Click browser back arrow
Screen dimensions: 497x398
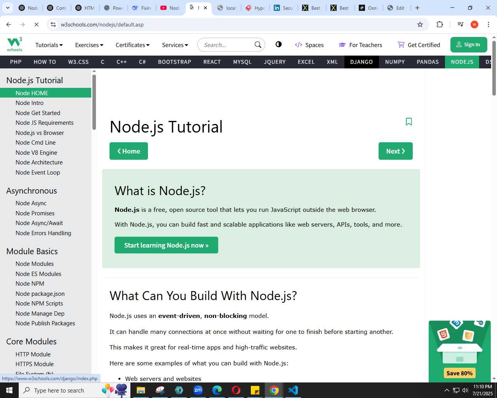tap(9, 24)
